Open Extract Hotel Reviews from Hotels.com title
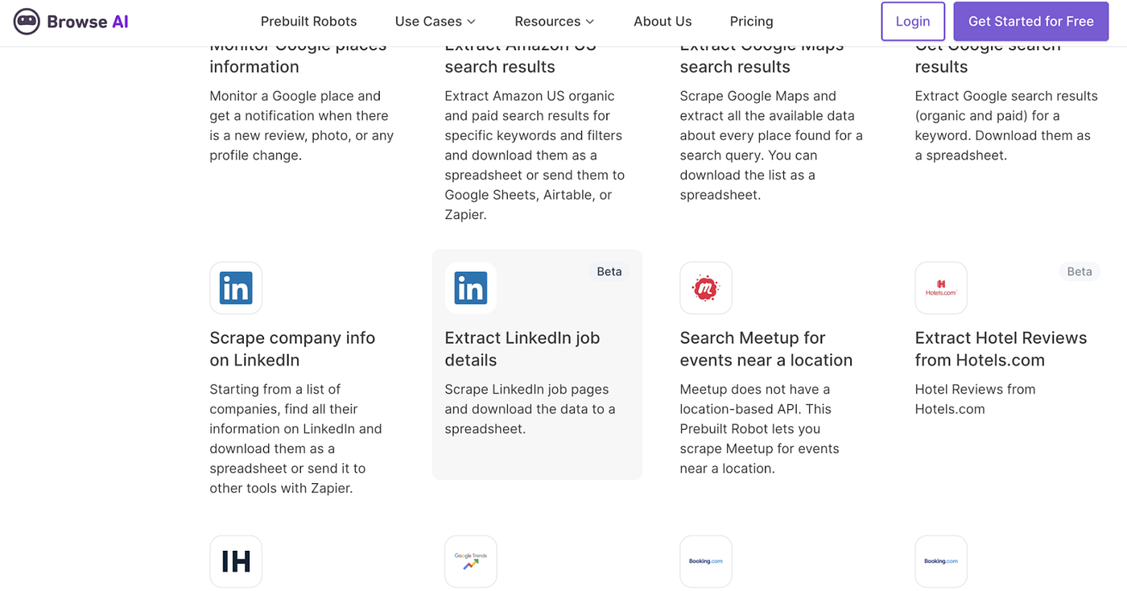The width and height of the screenshot is (1127, 591). point(1001,349)
